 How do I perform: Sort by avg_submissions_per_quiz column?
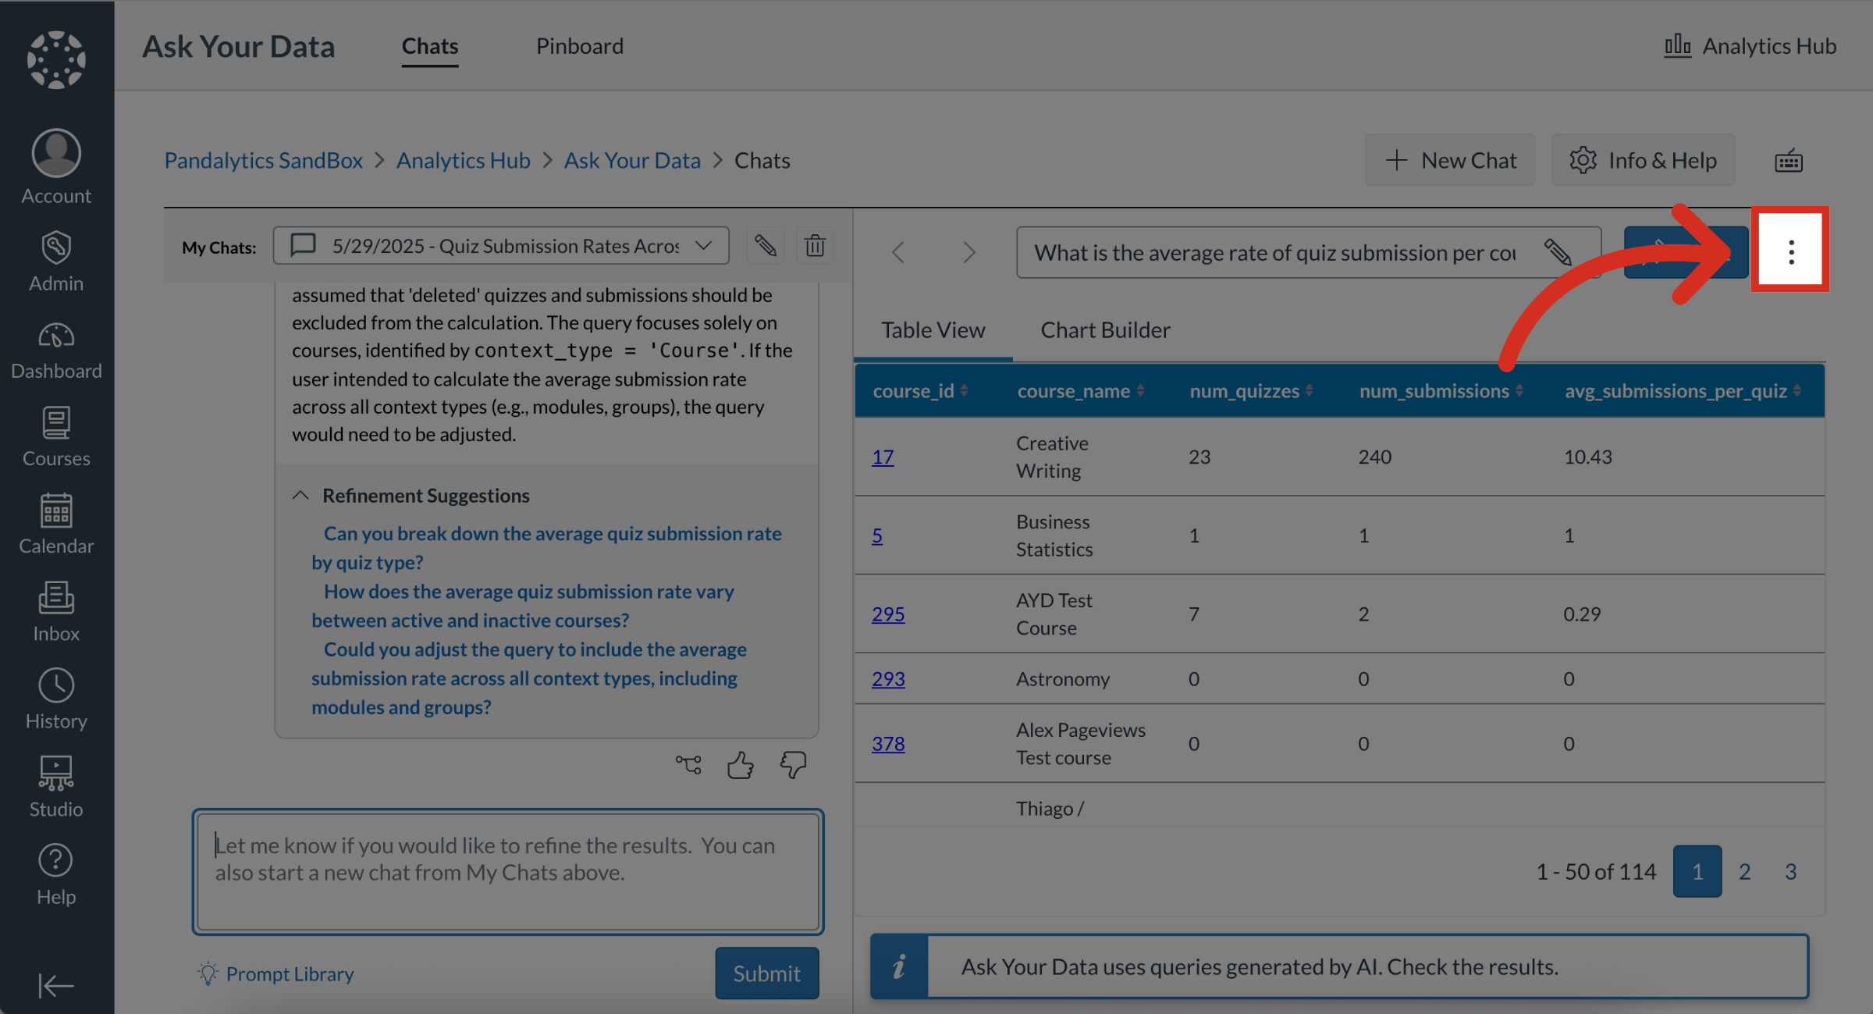pyautogui.click(x=1683, y=391)
